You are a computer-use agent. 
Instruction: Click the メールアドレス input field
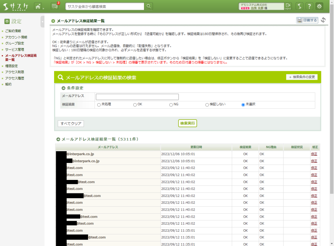(137, 97)
